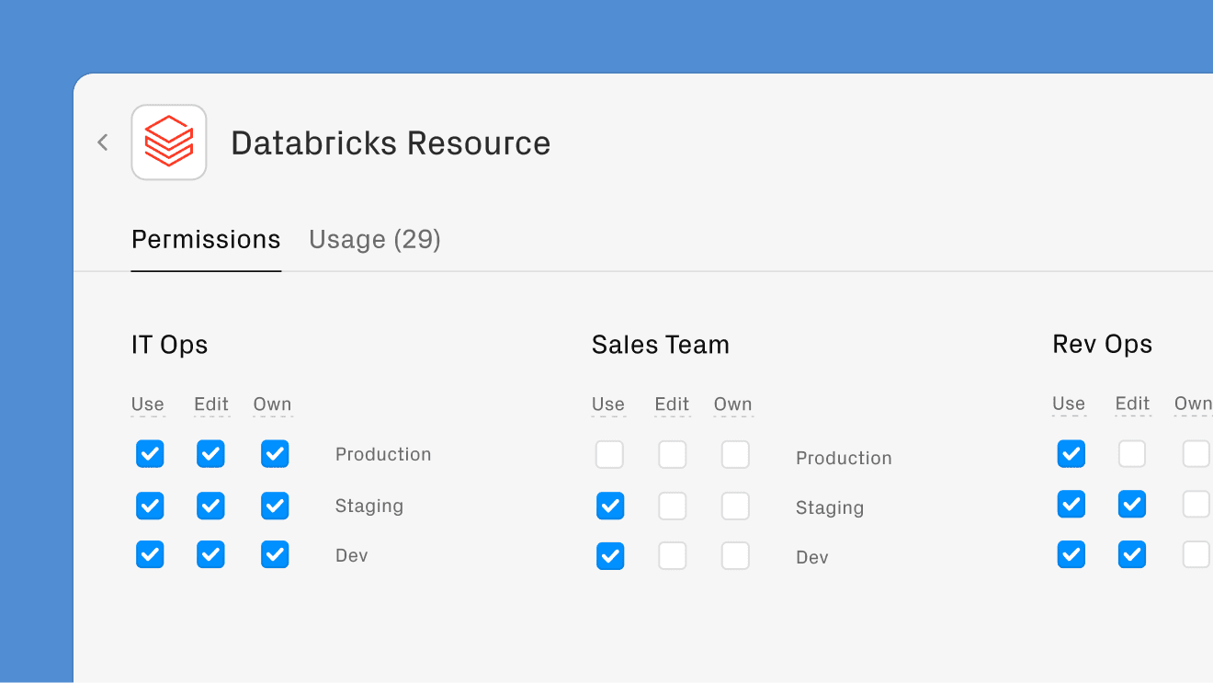Uncheck Own permission for IT Ops Production
This screenshot has height=683, width=1213.
pos(275,453)
